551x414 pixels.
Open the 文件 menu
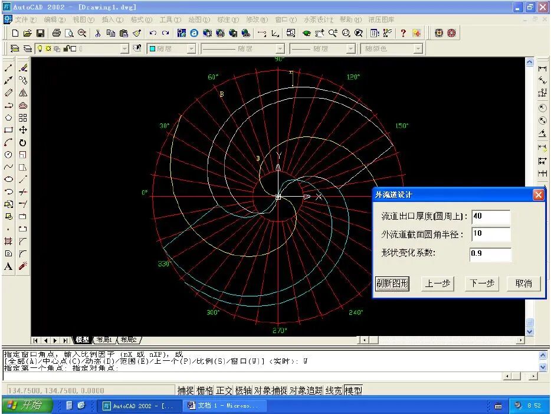25,19
